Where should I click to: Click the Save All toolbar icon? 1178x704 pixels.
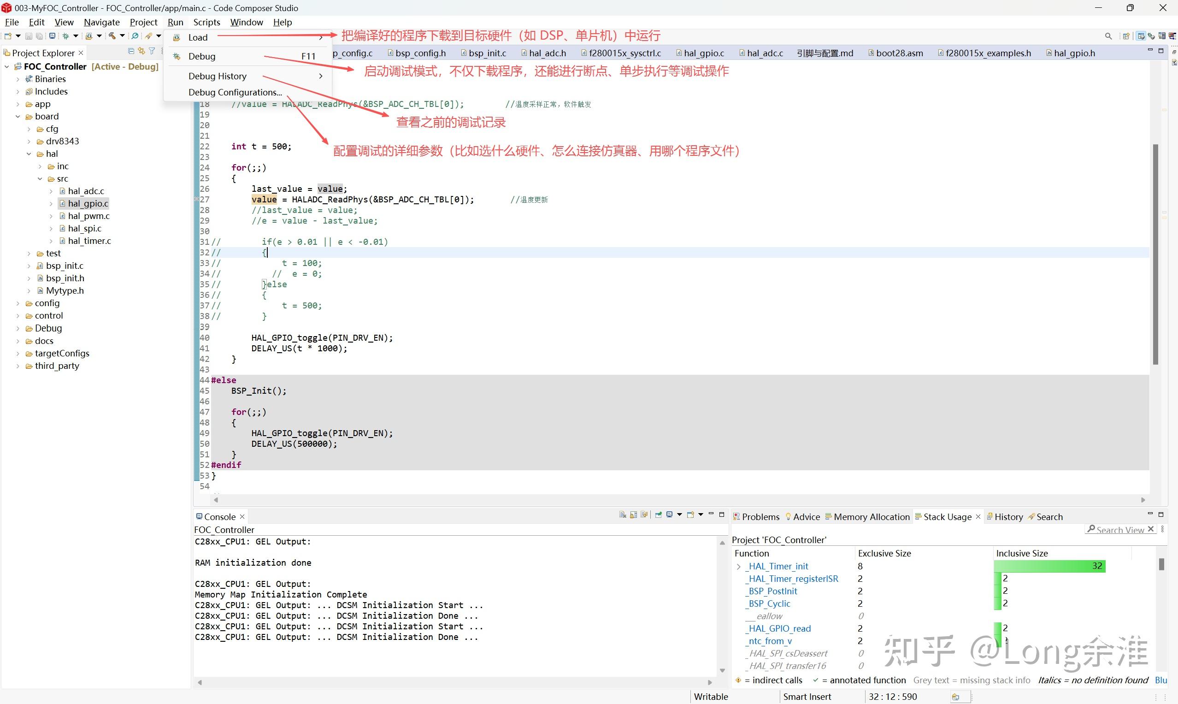pos(39,36)
